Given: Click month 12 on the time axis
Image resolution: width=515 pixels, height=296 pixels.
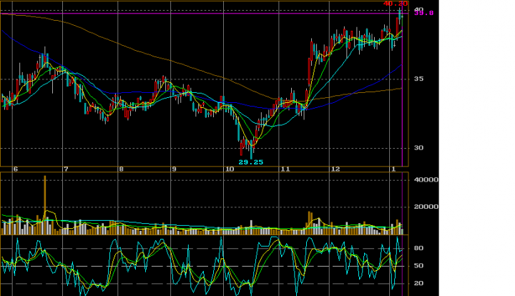Looking at the screenshot, I should click(x=335, y=169).
